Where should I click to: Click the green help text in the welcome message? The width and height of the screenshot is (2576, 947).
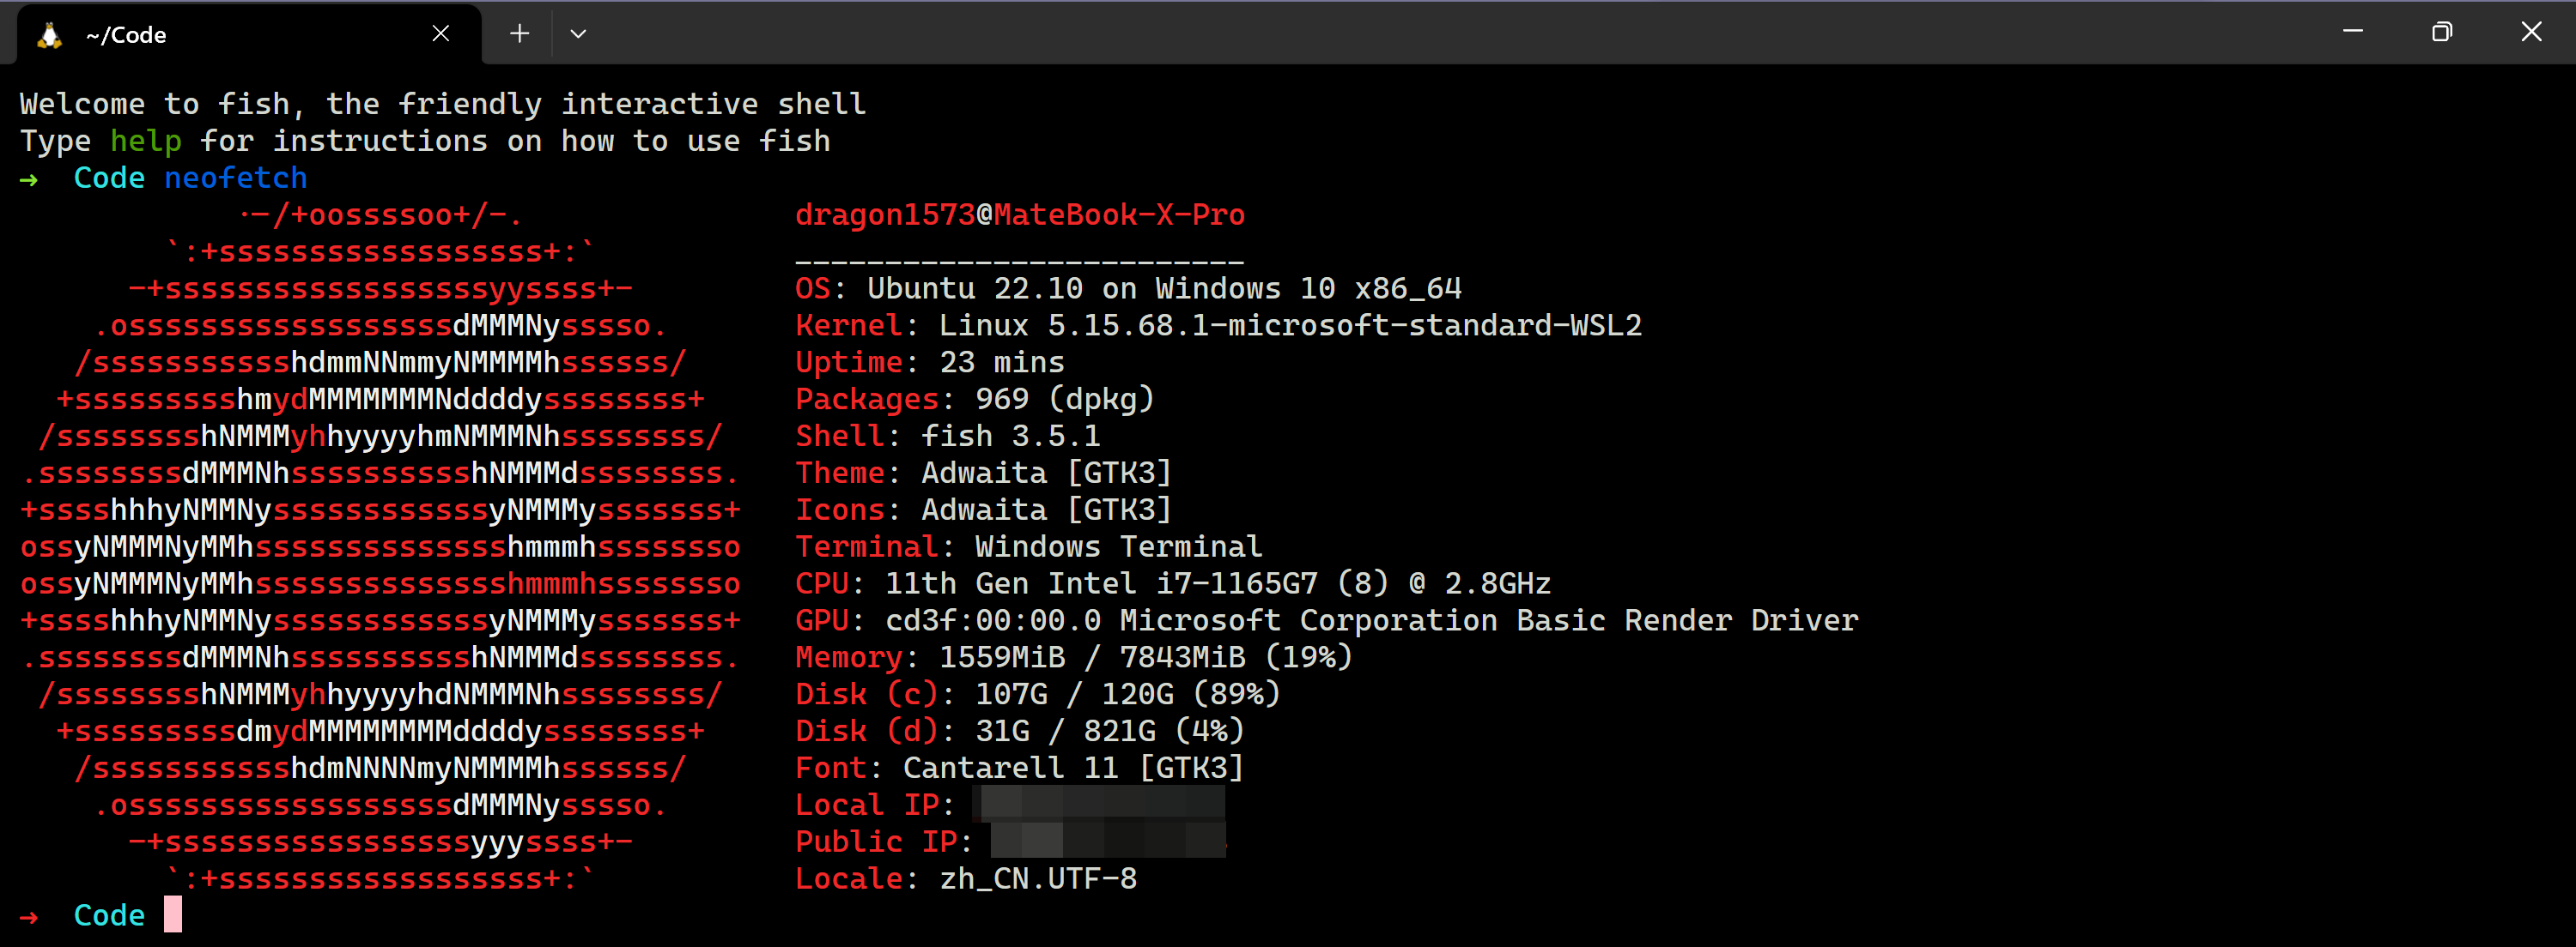tap(146, 141)
